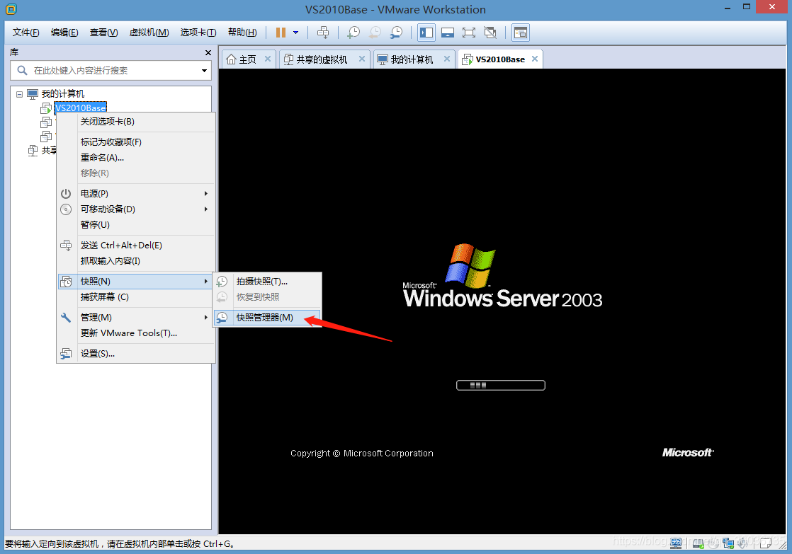Open 设置(S)... from context menu
Viewport: 792px width, 554px height.
point(136,354)
